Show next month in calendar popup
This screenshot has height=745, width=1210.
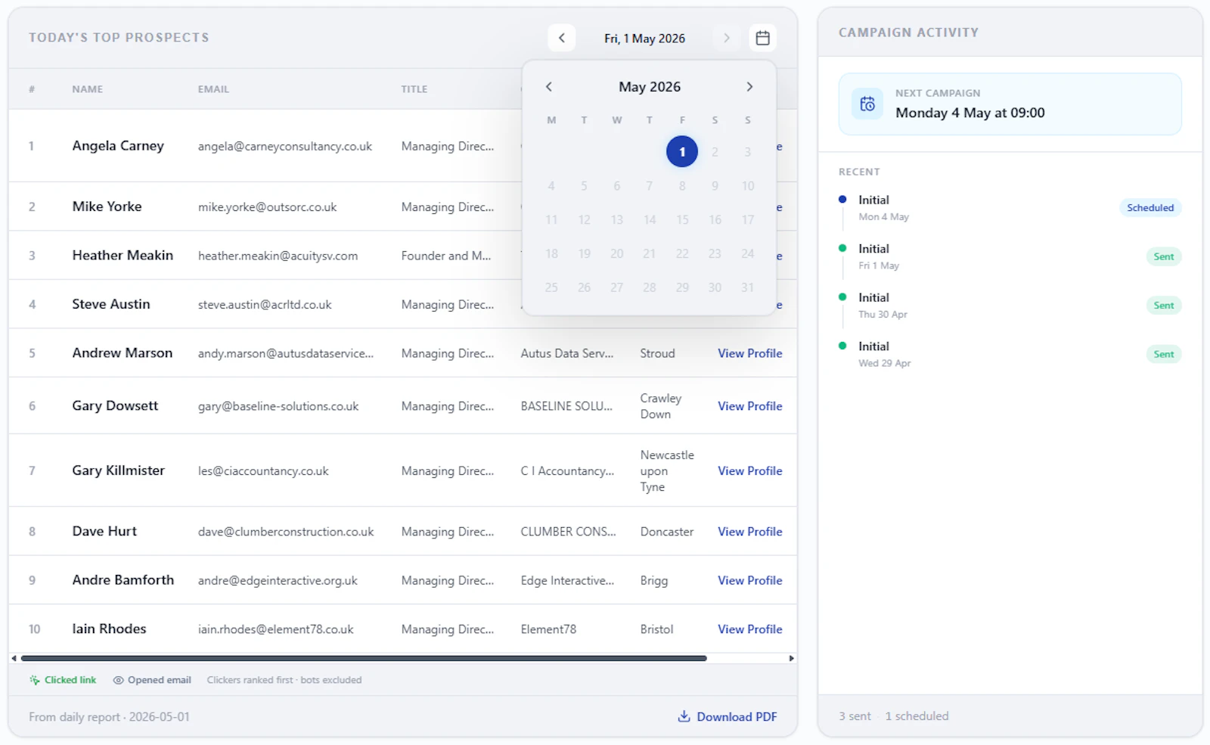(x=749, y=87)
